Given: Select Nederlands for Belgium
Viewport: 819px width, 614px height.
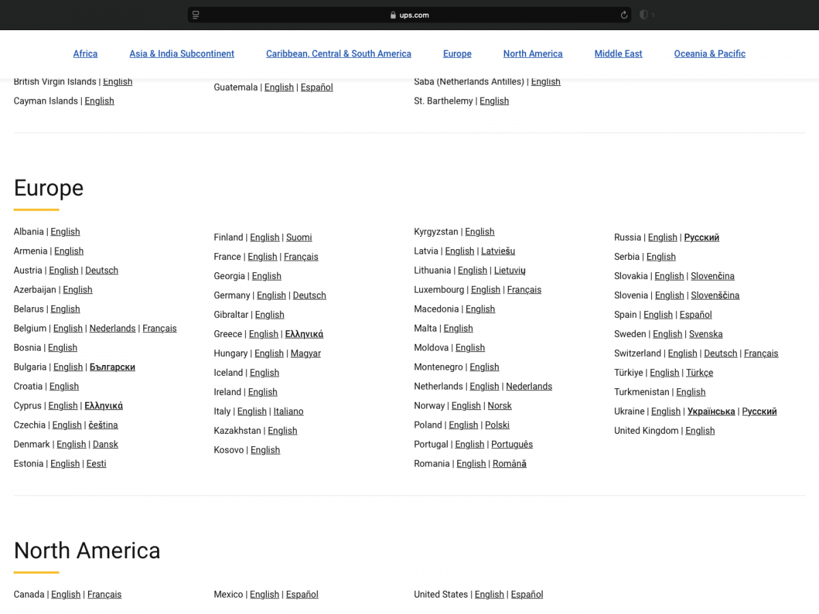Looking at the screenshot, I should coord(113,328).
